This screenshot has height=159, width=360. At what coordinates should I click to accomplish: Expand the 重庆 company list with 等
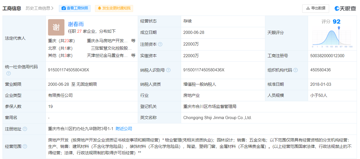[133, 41]
